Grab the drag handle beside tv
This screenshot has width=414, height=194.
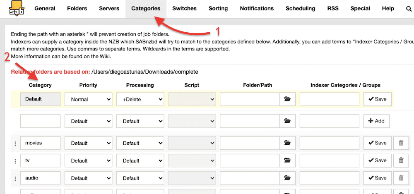pos(15,161)
